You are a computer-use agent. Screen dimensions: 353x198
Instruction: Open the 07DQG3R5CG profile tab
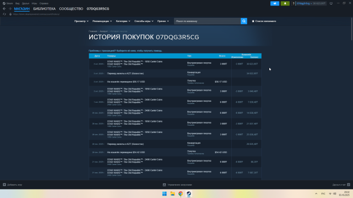click(x=98, y=9)
